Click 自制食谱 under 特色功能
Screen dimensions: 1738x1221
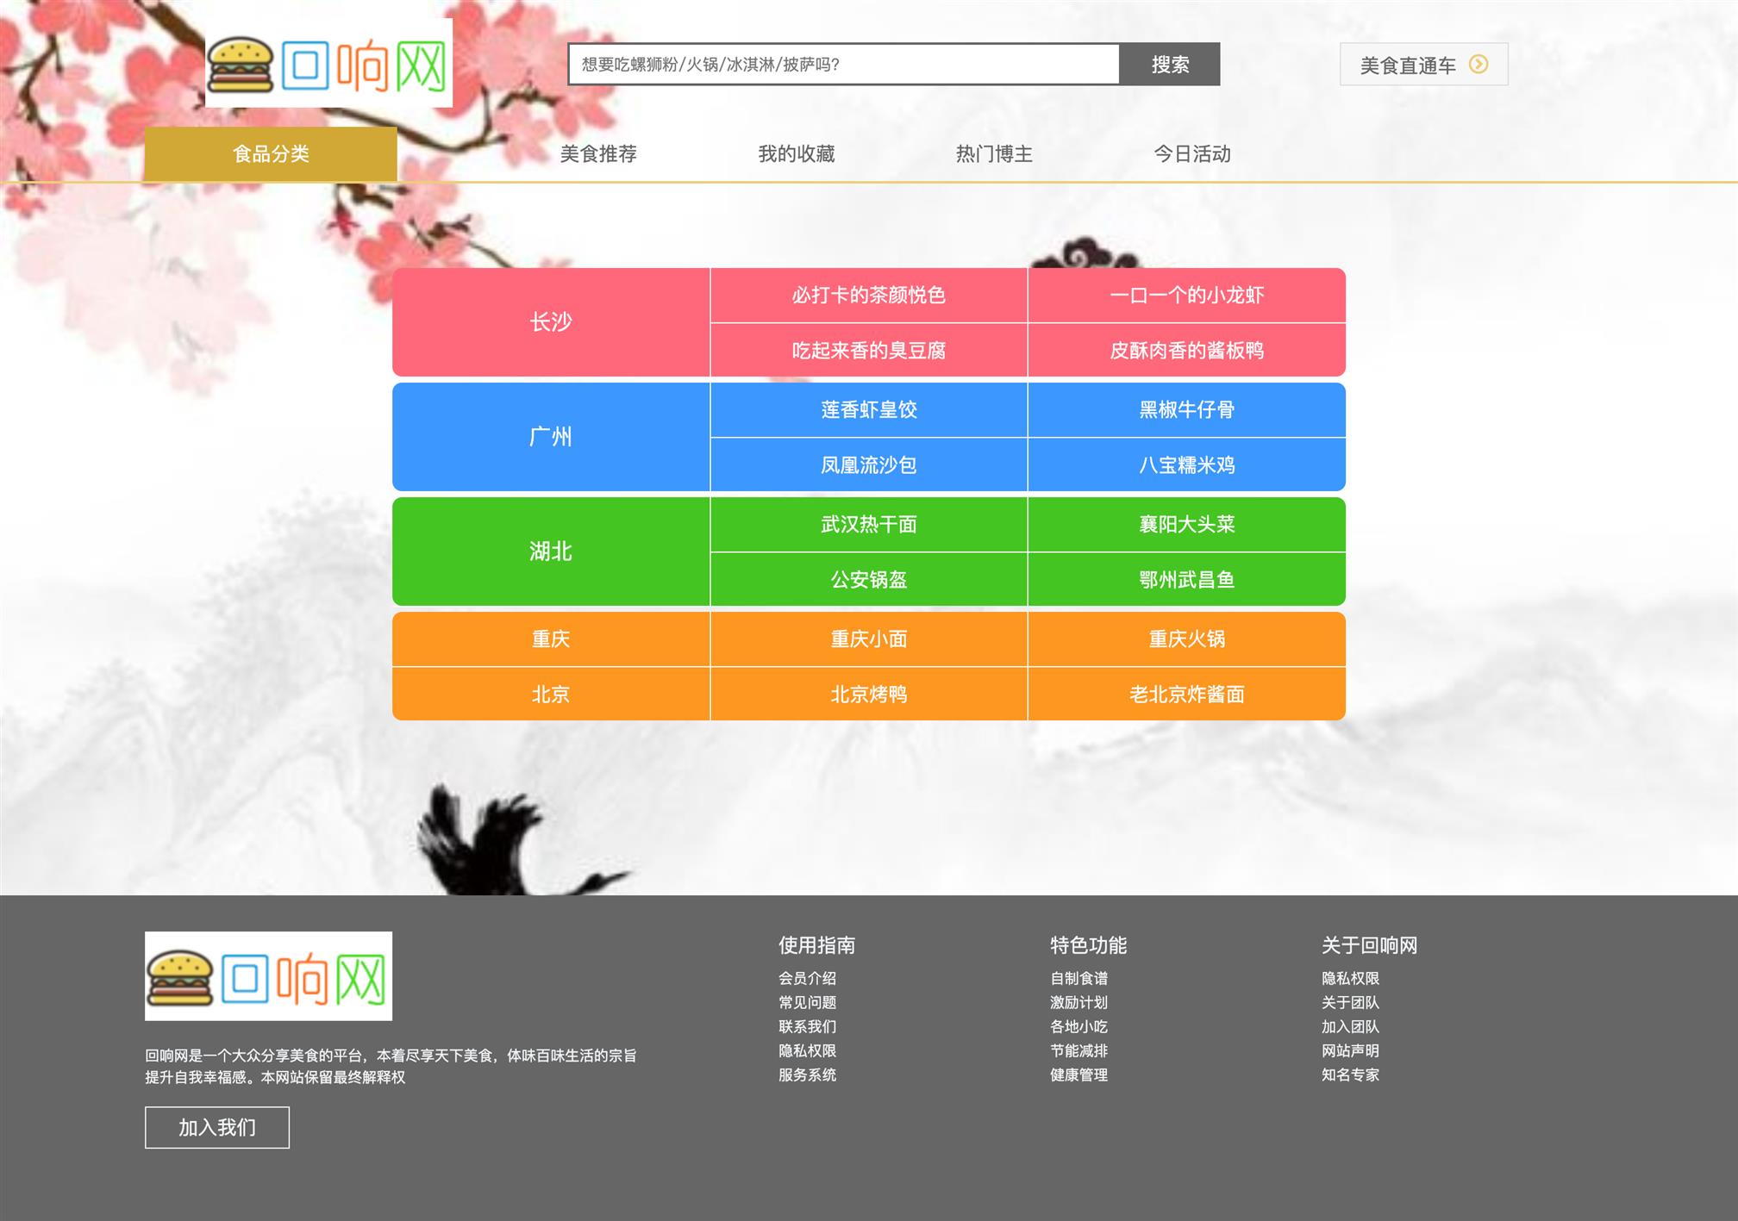(1078, 978)
